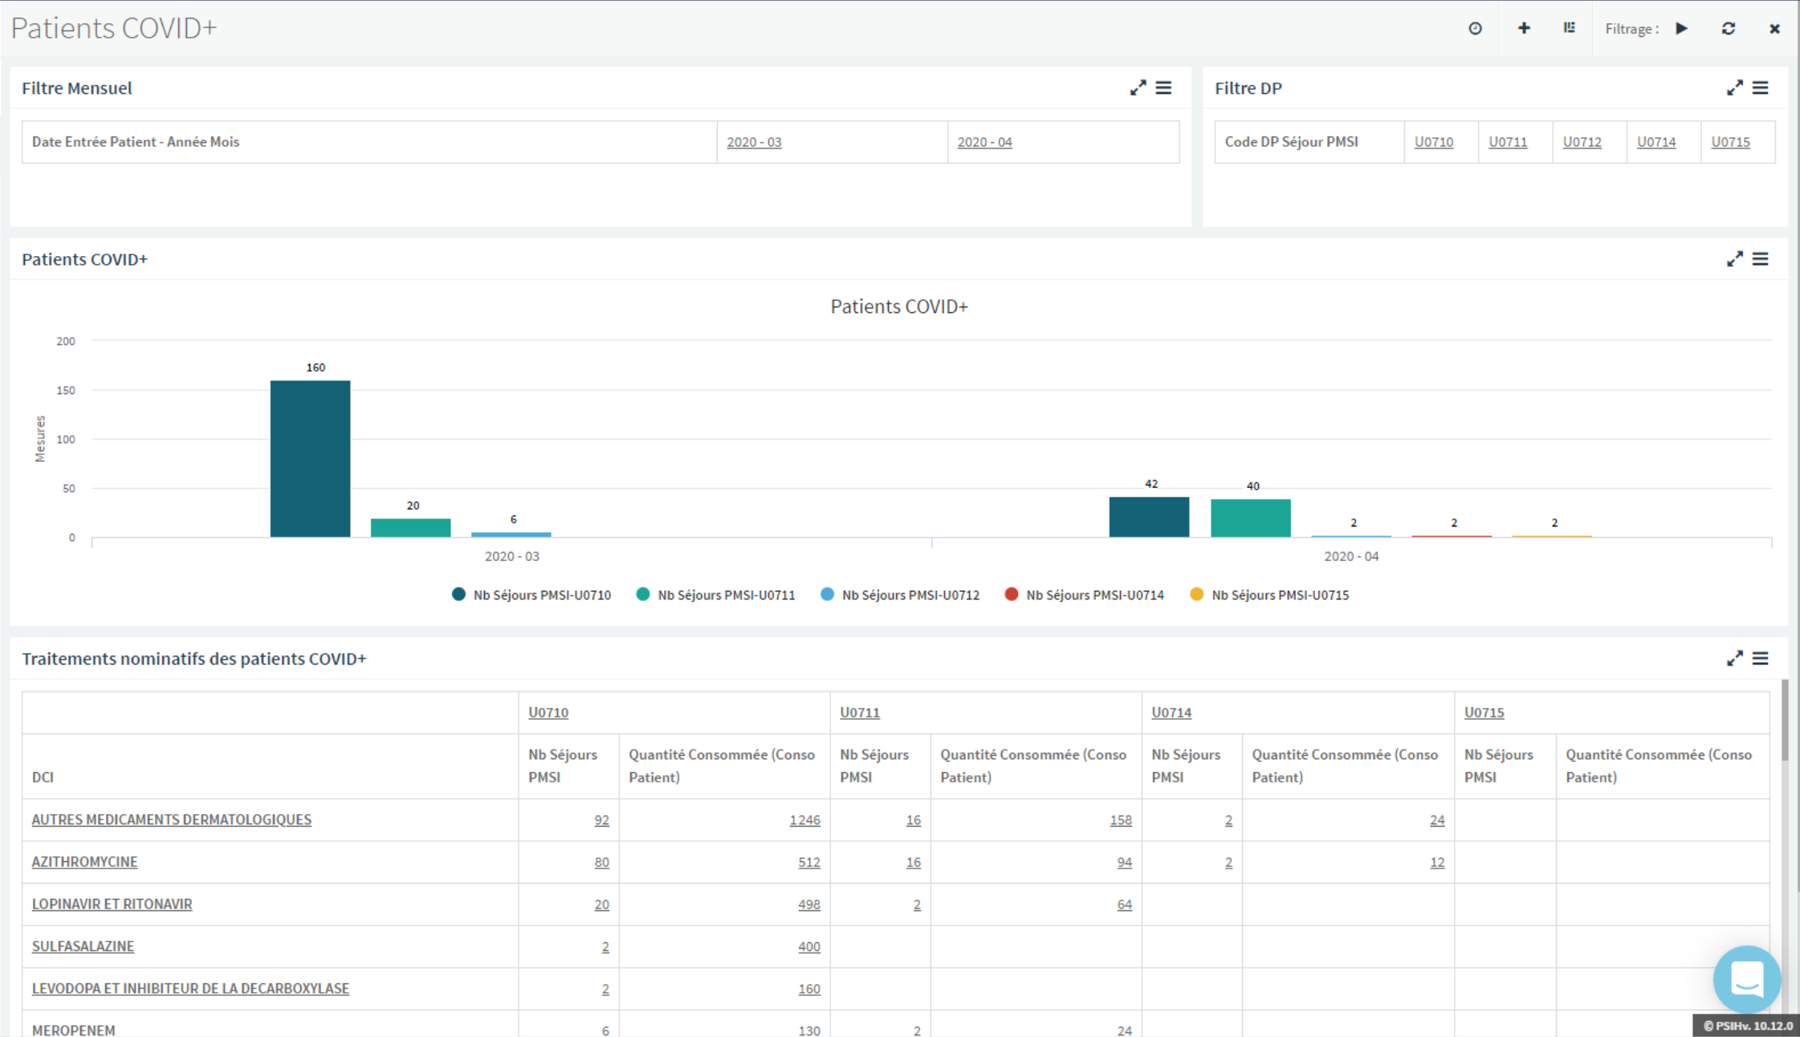Open the chat support bubble

point(1746,979)
